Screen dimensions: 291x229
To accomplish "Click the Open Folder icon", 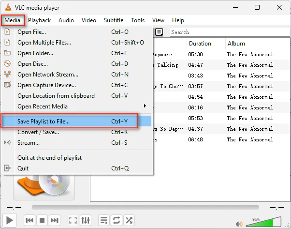I will (x=7, y=53).
